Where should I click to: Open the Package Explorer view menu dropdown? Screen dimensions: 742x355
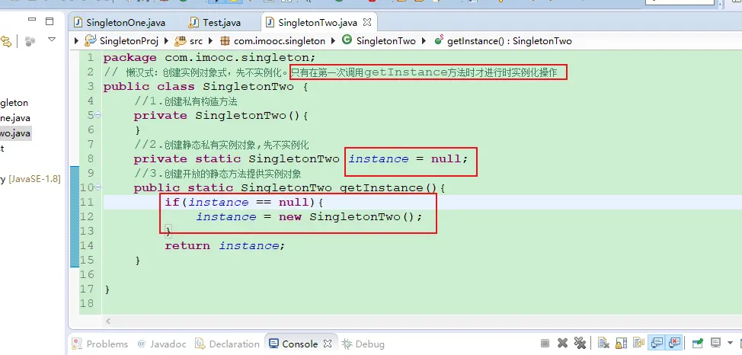tap(52, 40)
